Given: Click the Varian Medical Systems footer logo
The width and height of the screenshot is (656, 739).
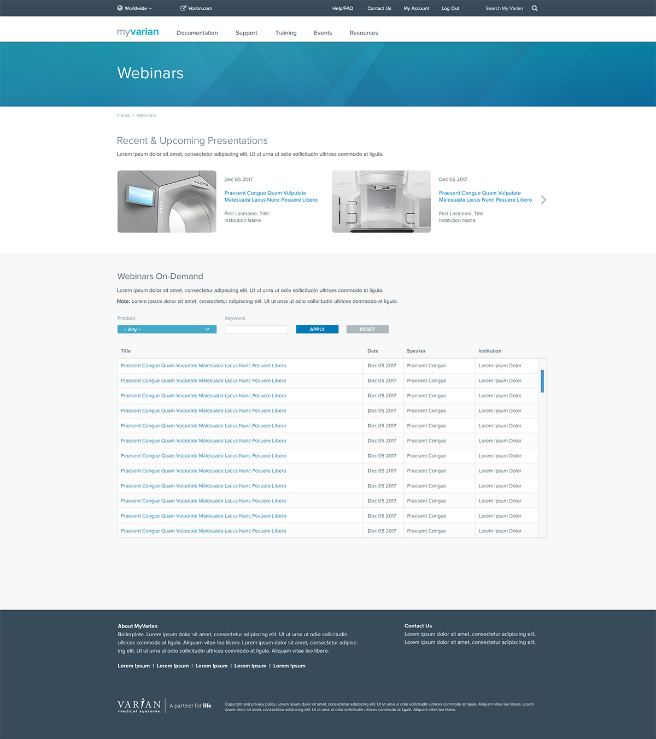Looking at the screenshot, I should pos(138,705).
